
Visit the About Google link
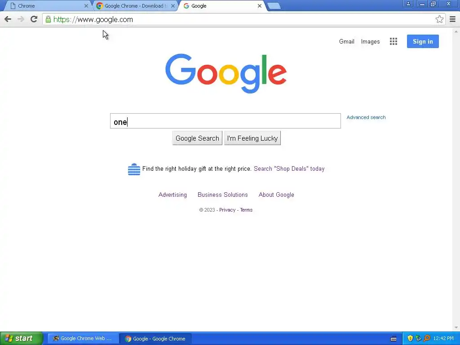tap(276, 195)
